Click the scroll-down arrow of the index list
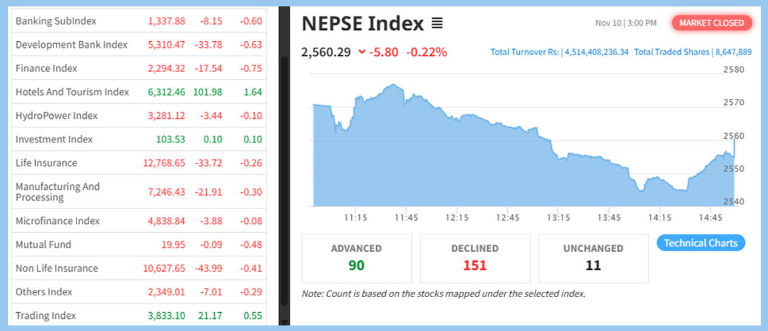This screenshot has width=768, height=331. [283, 323]
